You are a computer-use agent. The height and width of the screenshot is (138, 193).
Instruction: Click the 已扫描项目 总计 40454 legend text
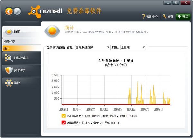[102, 116]
